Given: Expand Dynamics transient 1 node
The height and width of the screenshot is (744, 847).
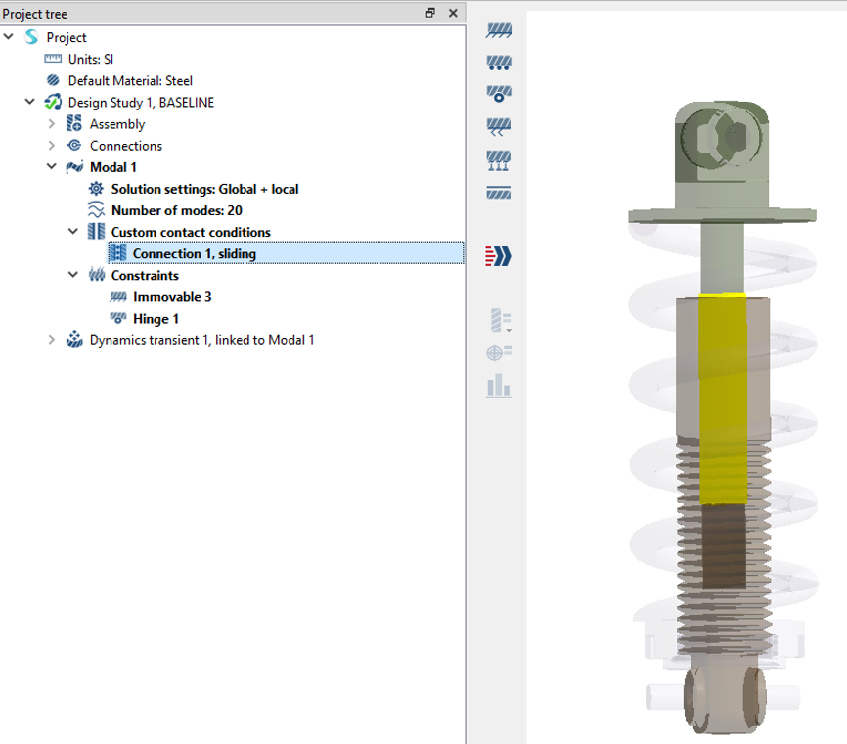Looking at the screenshot, I should coord(52,340).
